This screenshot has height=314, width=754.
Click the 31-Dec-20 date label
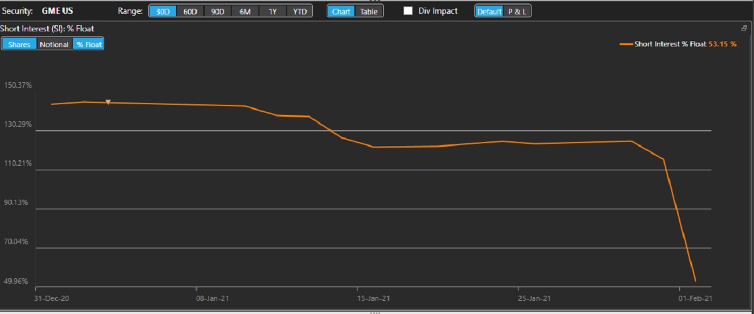(52, 298)
